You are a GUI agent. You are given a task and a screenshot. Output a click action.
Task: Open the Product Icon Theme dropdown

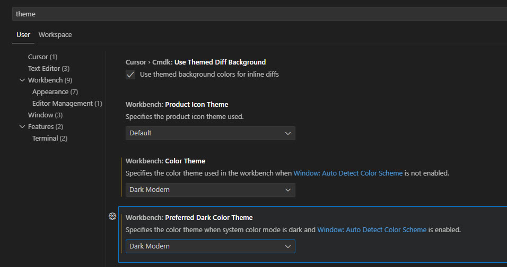(x=210, y=133)
